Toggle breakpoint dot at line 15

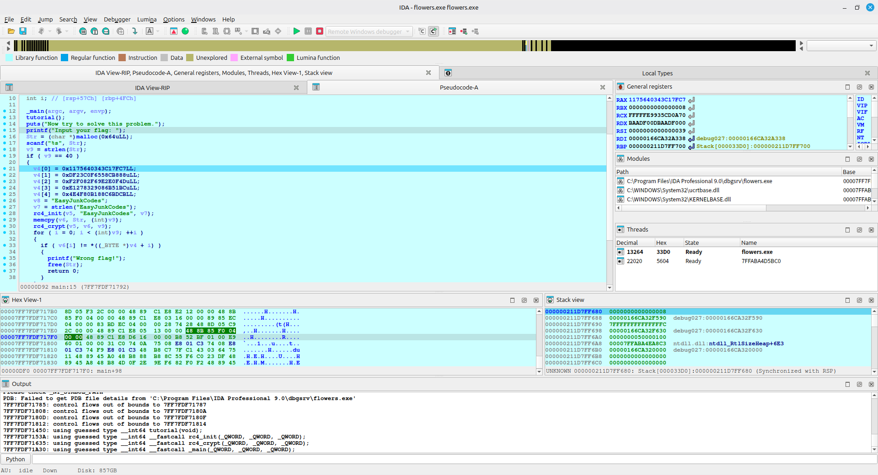(5, 130)
